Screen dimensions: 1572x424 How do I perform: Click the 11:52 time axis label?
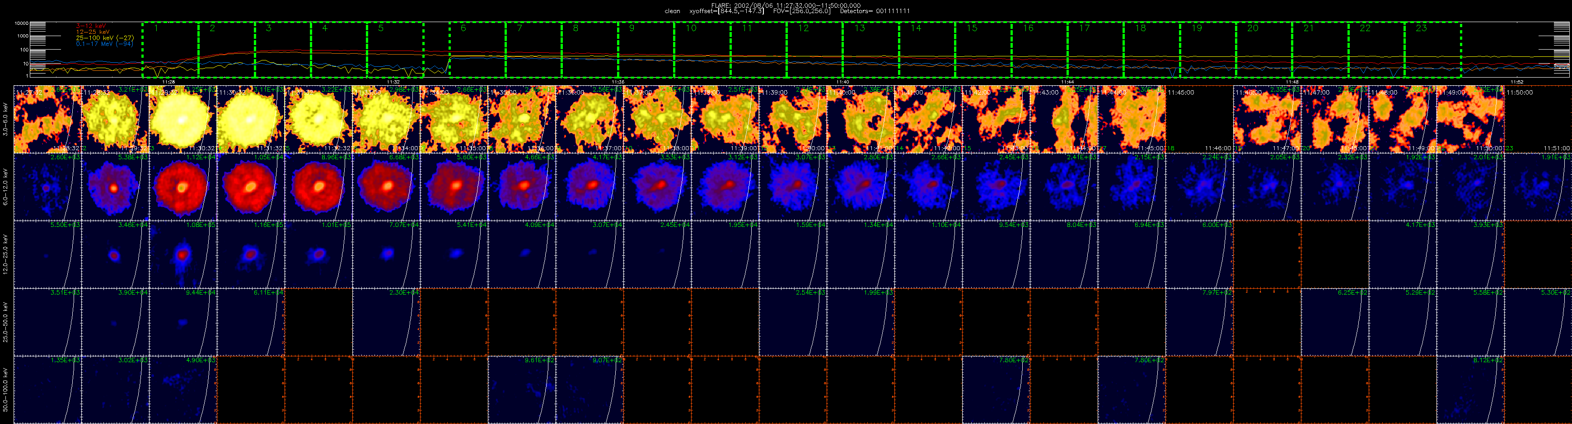[x=1516, y=81]
